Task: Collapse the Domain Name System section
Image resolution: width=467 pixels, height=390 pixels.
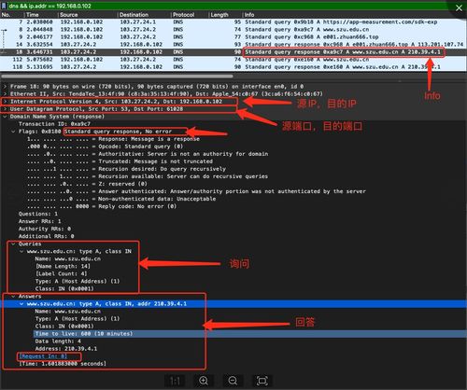Action: (x=5, y=117)
